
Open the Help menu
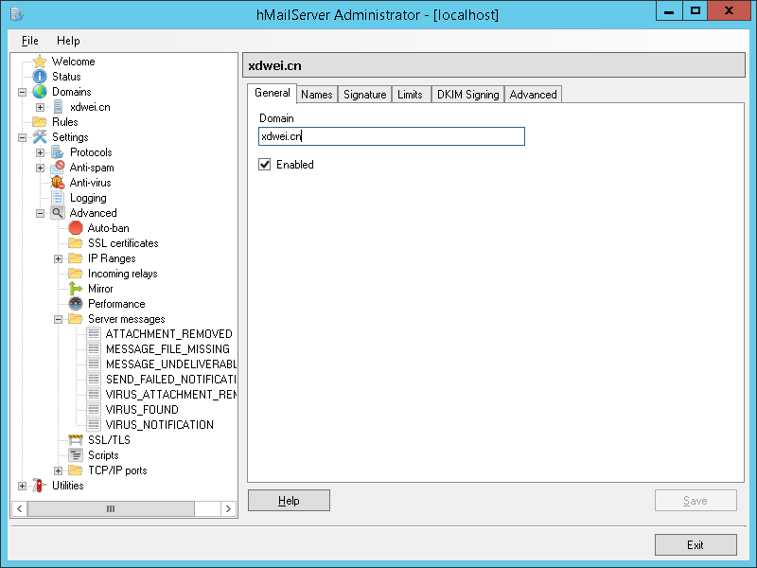(x=68, y=41)
